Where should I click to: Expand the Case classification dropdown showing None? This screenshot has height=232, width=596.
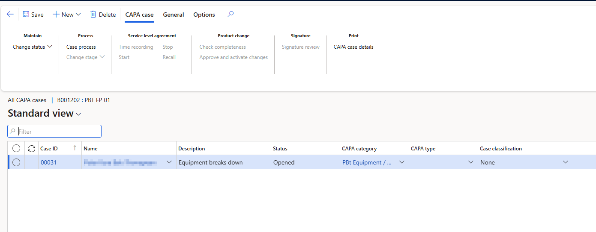(x=566, y=162)
